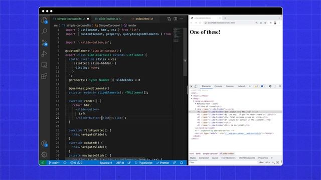Open a new browser tab with plus button
The image size is (321, 180).
pos(225,18)
